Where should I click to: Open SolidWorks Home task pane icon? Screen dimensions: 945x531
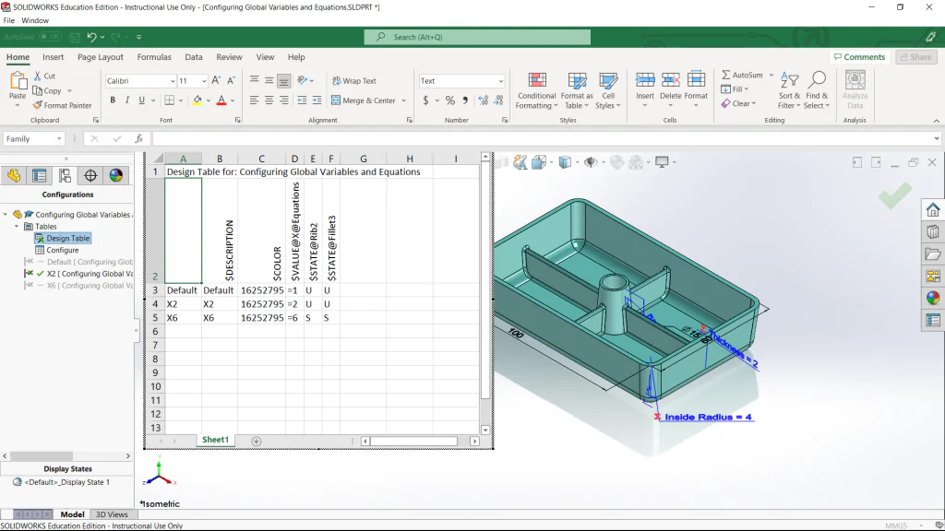click(x=933, y=209)
